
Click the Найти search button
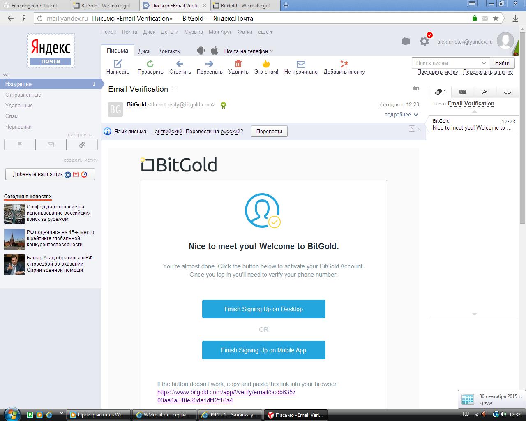coord(502,63)
